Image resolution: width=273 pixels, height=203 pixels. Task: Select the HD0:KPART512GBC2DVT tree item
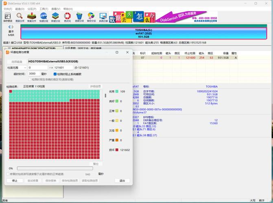(33, 48)
